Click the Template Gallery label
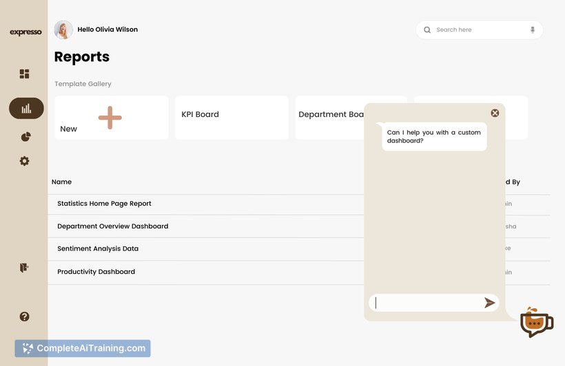Screen dimensions: 565x366 [83, 84]
